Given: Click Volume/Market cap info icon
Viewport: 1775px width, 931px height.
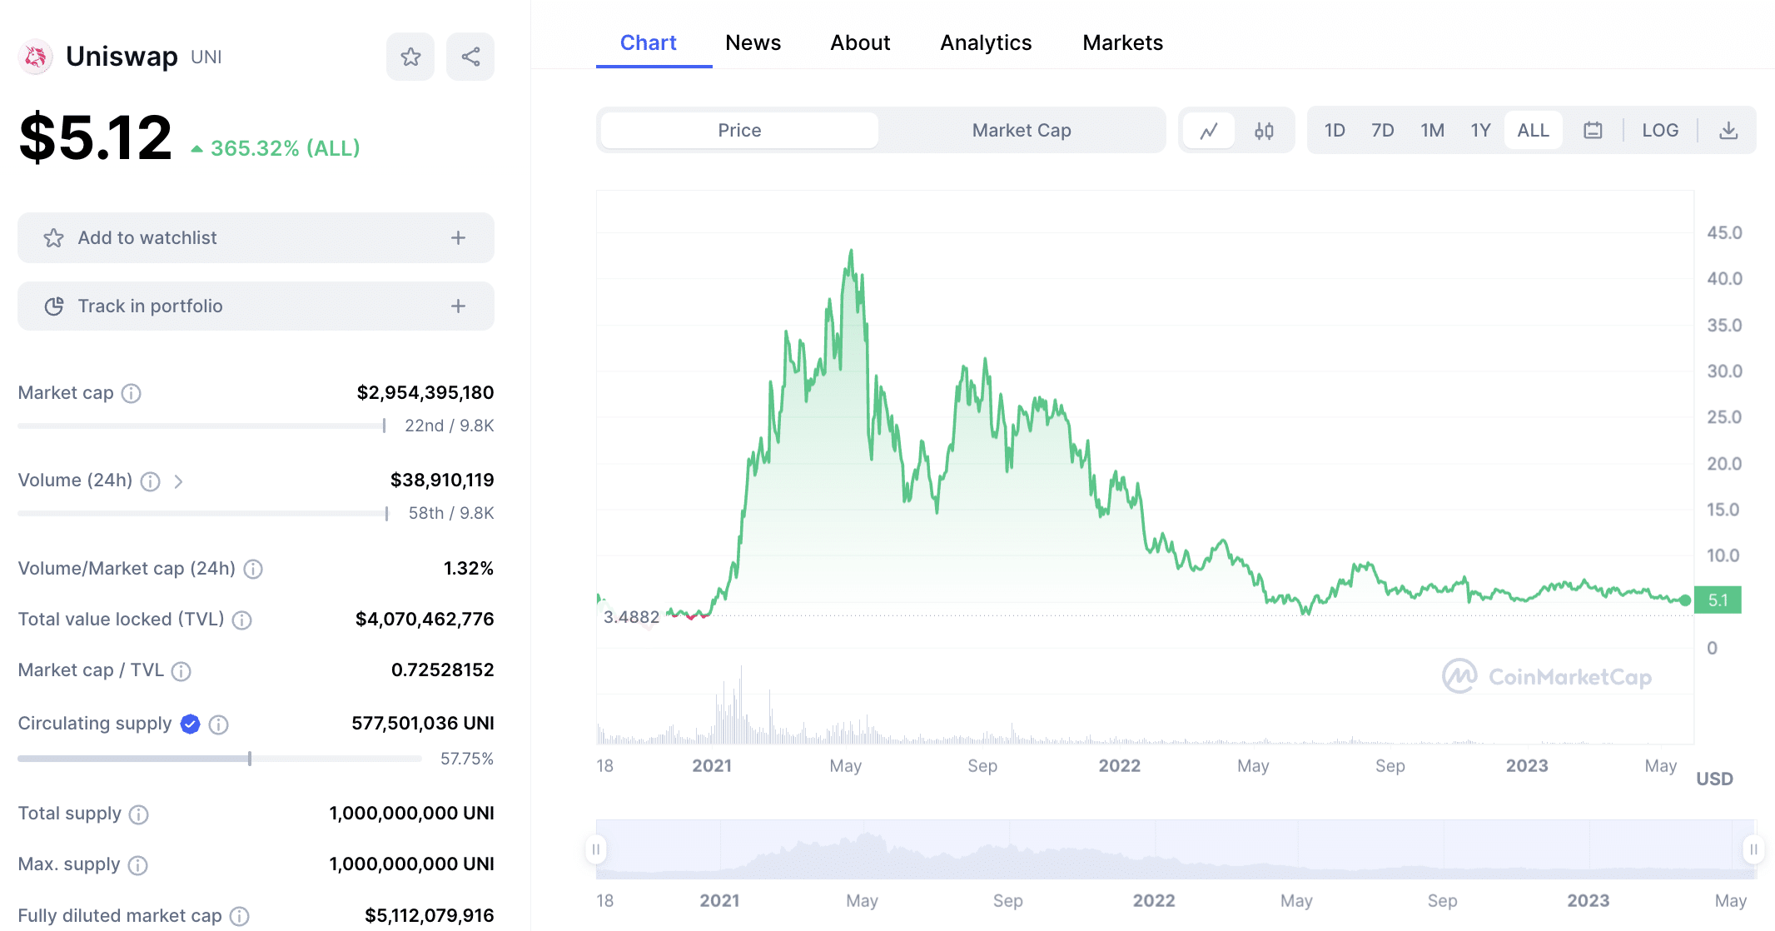Looking at the screenshot, I should pyautogui.click(x=253, y=569).
